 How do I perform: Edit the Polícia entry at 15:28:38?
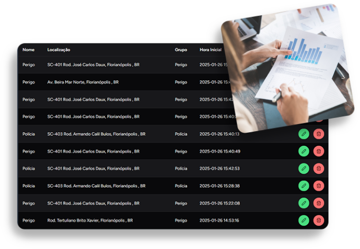pos(303,186)
